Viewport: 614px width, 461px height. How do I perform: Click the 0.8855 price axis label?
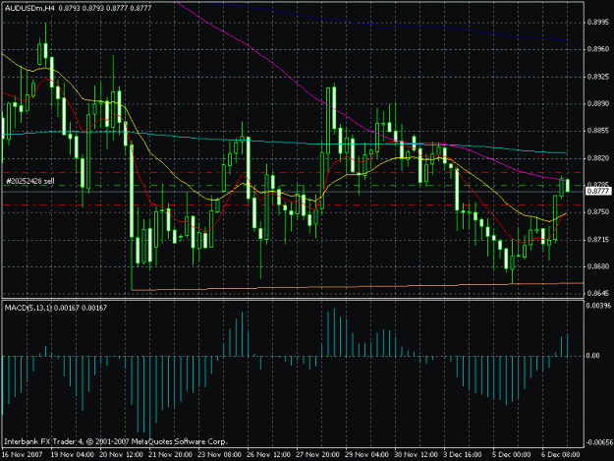(x=598, y=131)
